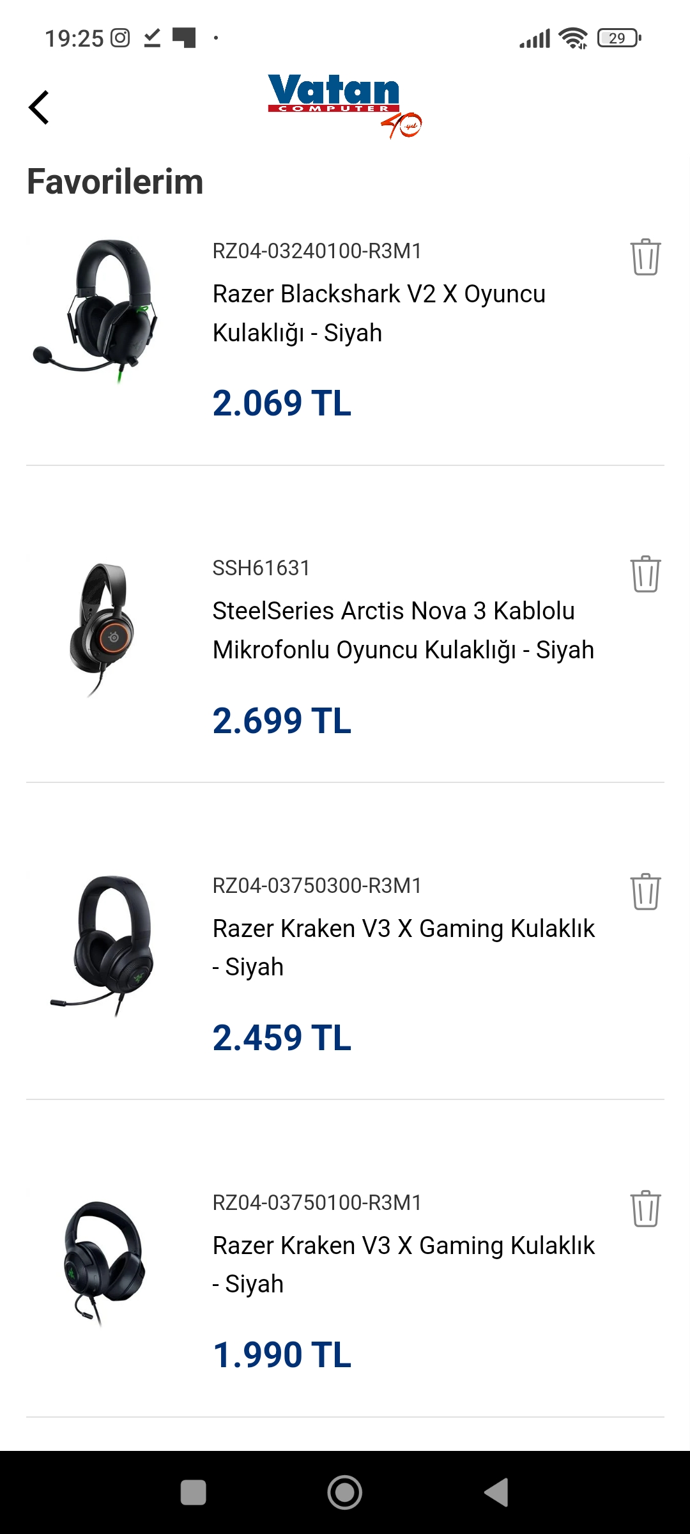Screen dimensions: 690x1534
Task: Trash the Razer Kraken V3 X priced 1.990 TL
Action: click(x=645, y=1208)
